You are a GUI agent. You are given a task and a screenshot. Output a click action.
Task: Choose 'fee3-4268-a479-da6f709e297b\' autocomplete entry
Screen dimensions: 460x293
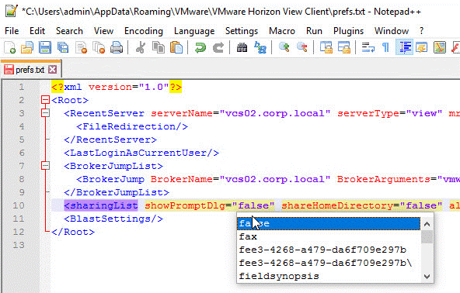[x=329, y=263]
